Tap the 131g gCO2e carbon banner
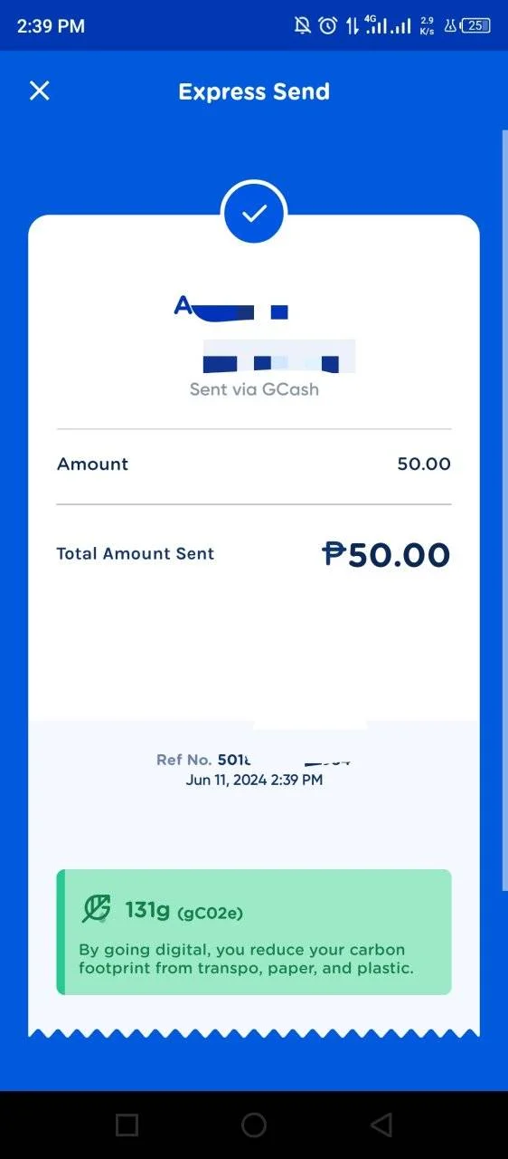508x1159 pixels. (x=254, y=932)
